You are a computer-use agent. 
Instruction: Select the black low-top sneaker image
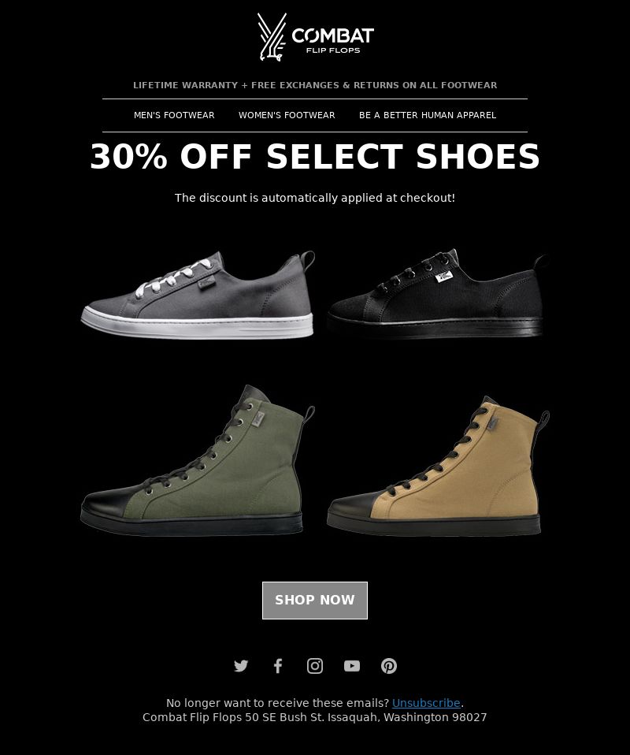click(437, 294)
